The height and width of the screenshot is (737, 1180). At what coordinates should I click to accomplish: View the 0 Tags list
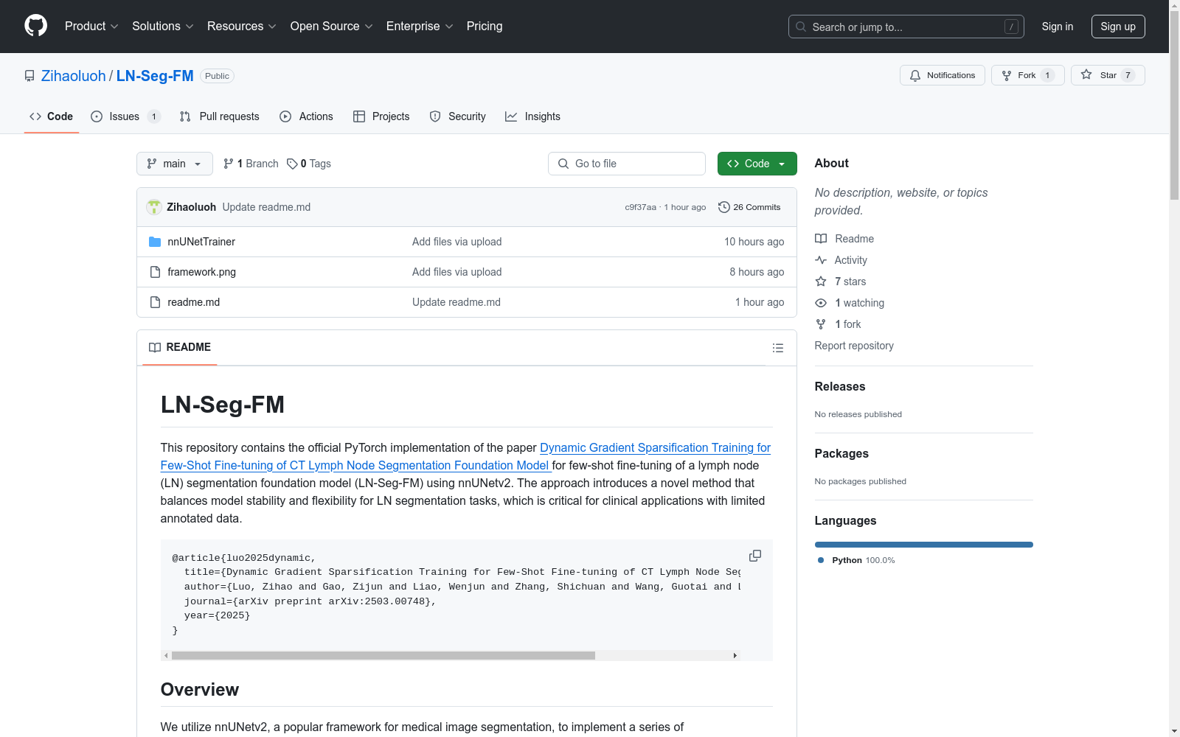point(309,164)
